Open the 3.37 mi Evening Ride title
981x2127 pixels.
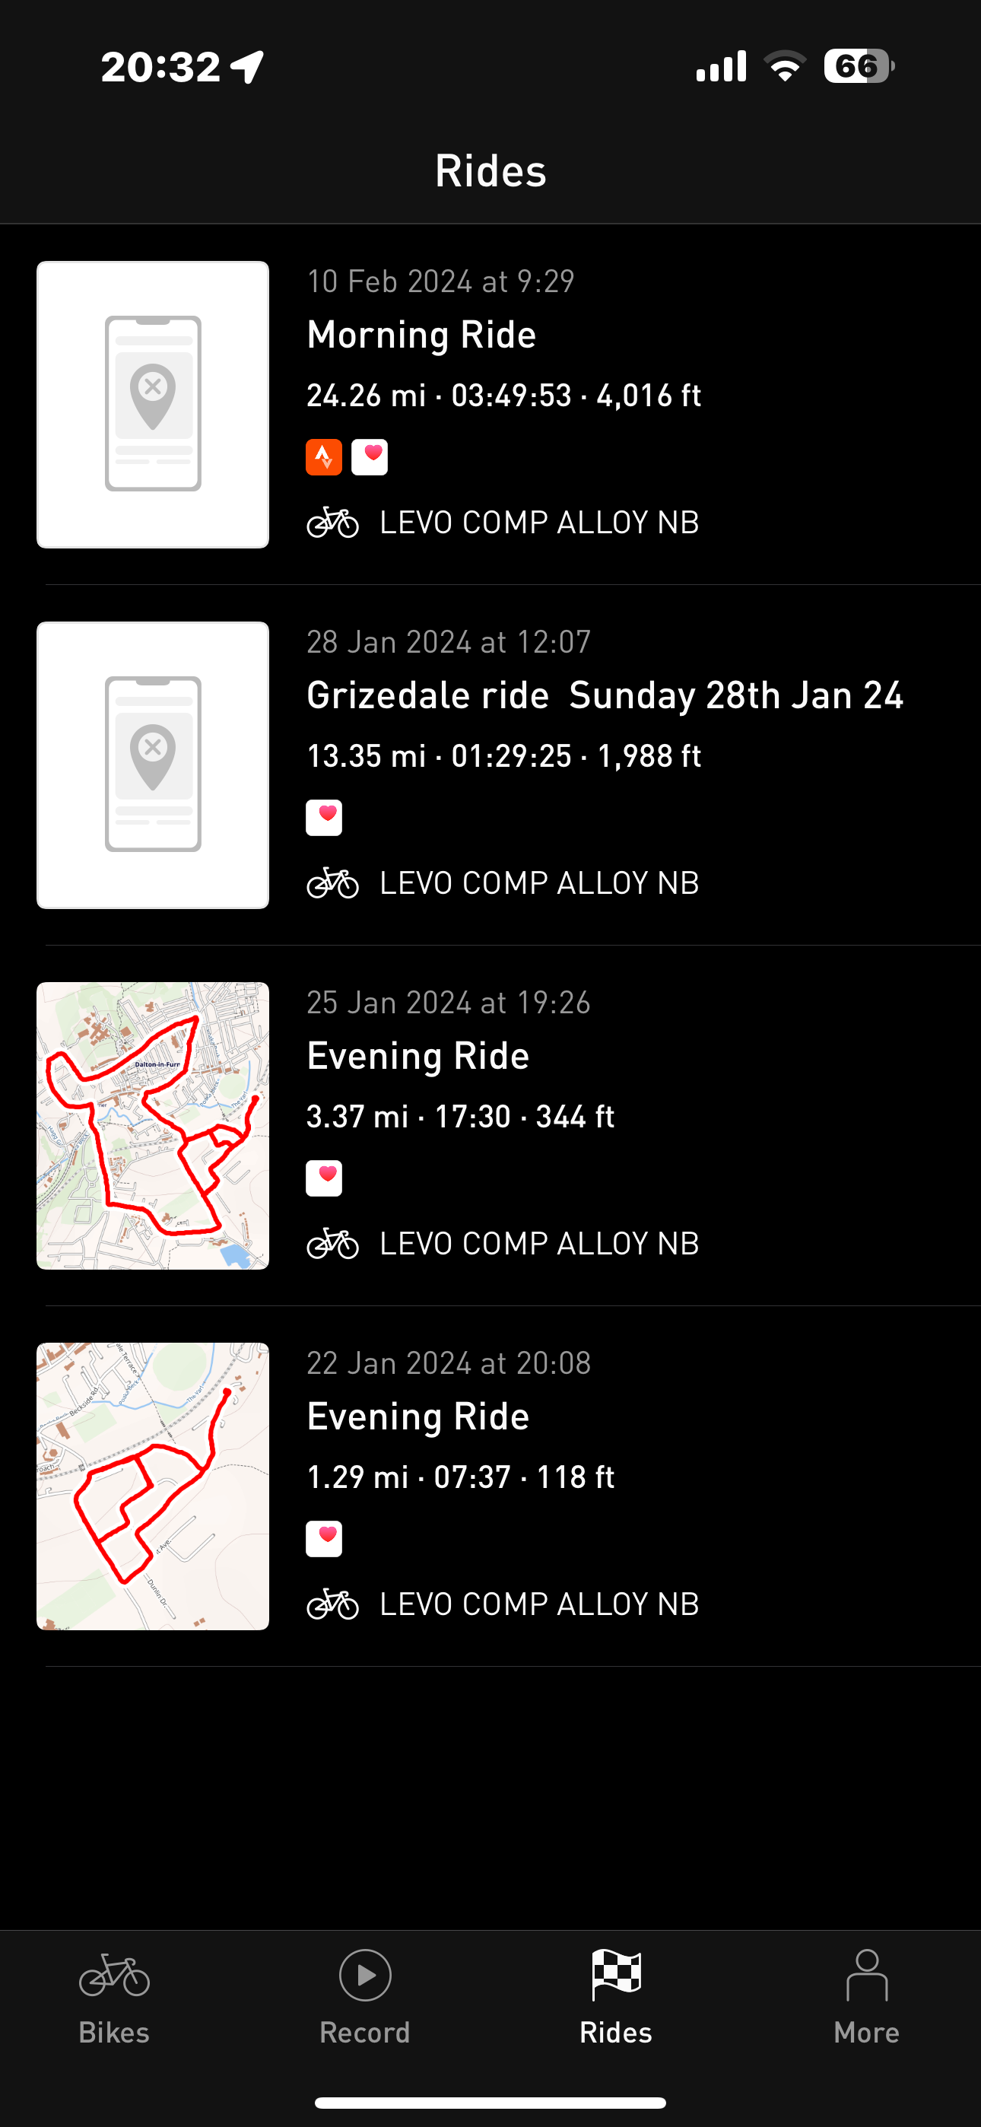coord(417,1056)
